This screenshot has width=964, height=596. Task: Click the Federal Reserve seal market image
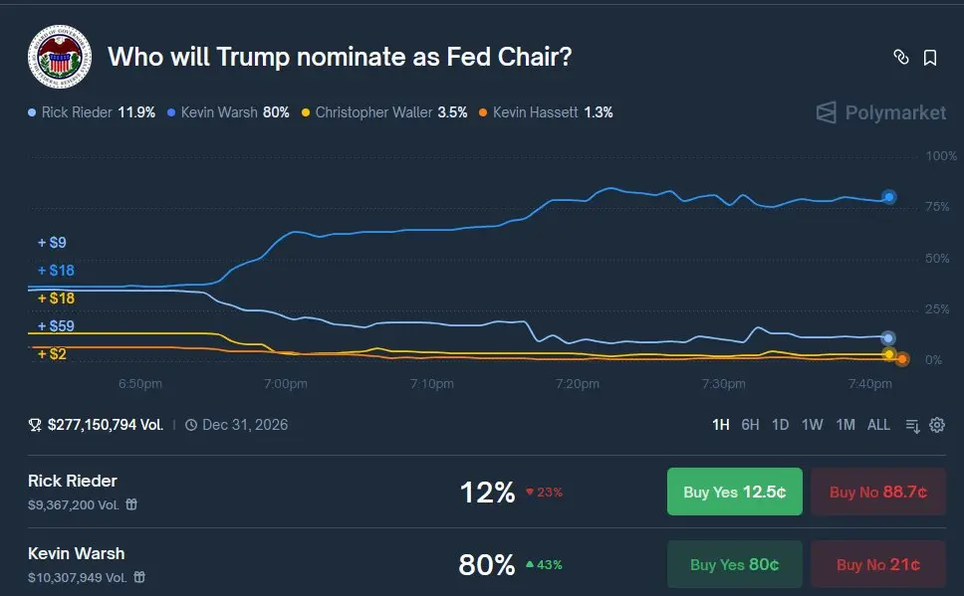click(x=59, y=57)
